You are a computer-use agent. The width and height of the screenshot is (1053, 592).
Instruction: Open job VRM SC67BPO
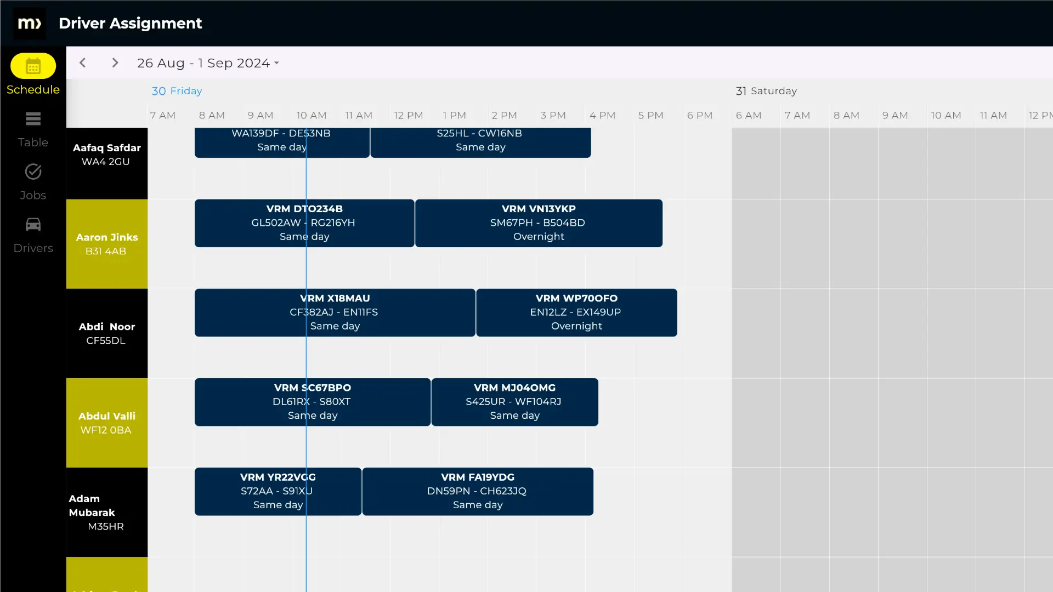pos(313,402)
